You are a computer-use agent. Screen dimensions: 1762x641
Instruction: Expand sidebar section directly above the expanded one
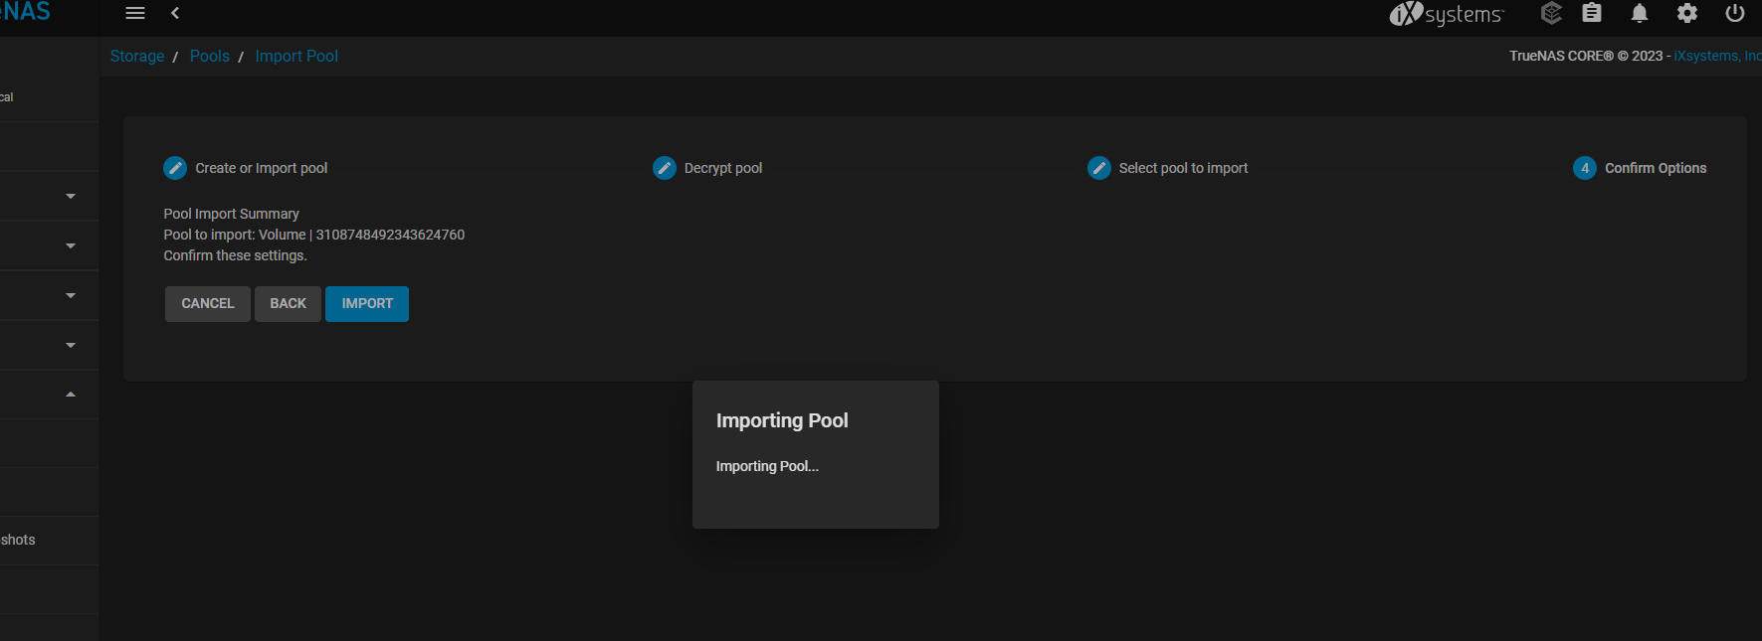tap(71, 345)
